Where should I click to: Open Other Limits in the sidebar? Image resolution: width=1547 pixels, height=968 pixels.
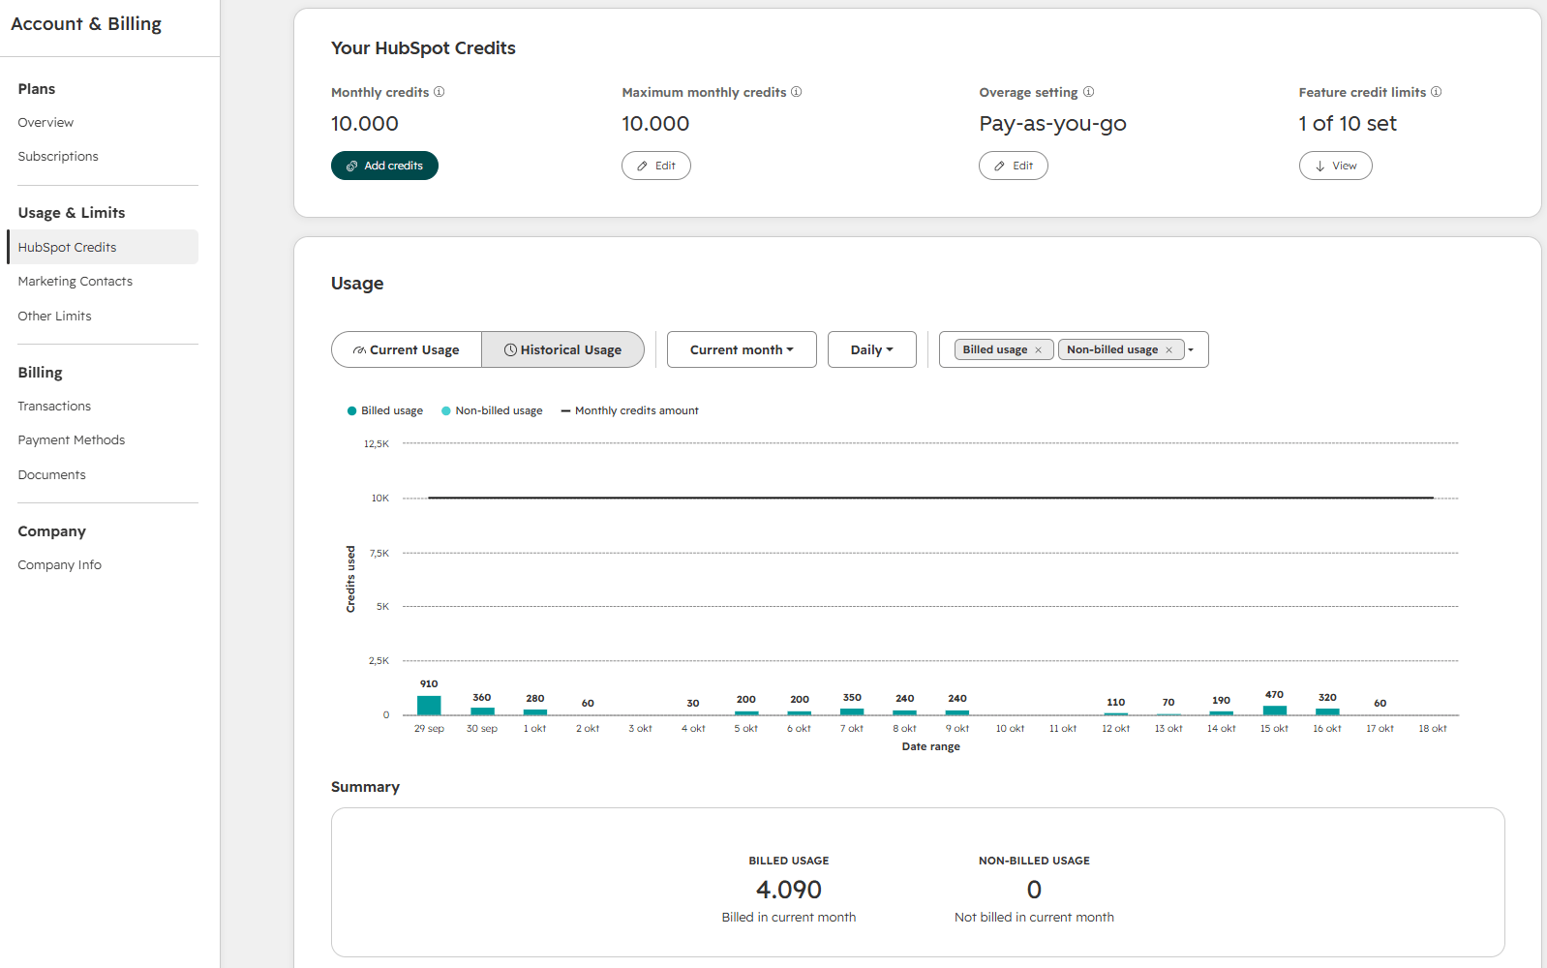click(x=54, y=317)
